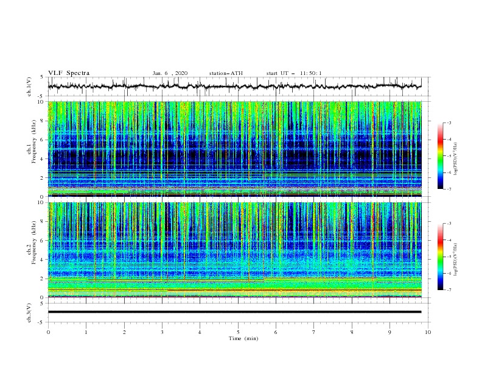This screenshot has height=373, width=482.
Task: Click the "-7" tick on upper color bar
Action: [x=449, y=190]
